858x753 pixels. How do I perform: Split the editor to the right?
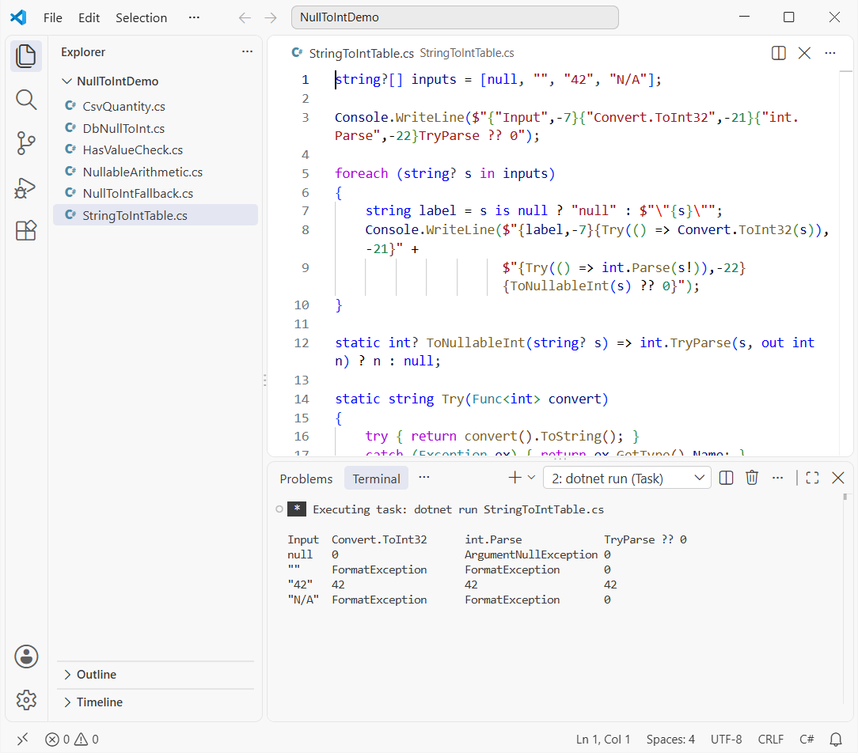pos(778,53)
